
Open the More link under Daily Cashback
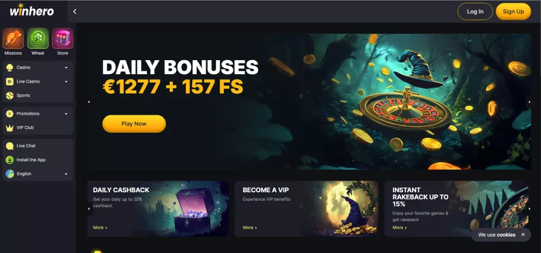coord(100,228)
